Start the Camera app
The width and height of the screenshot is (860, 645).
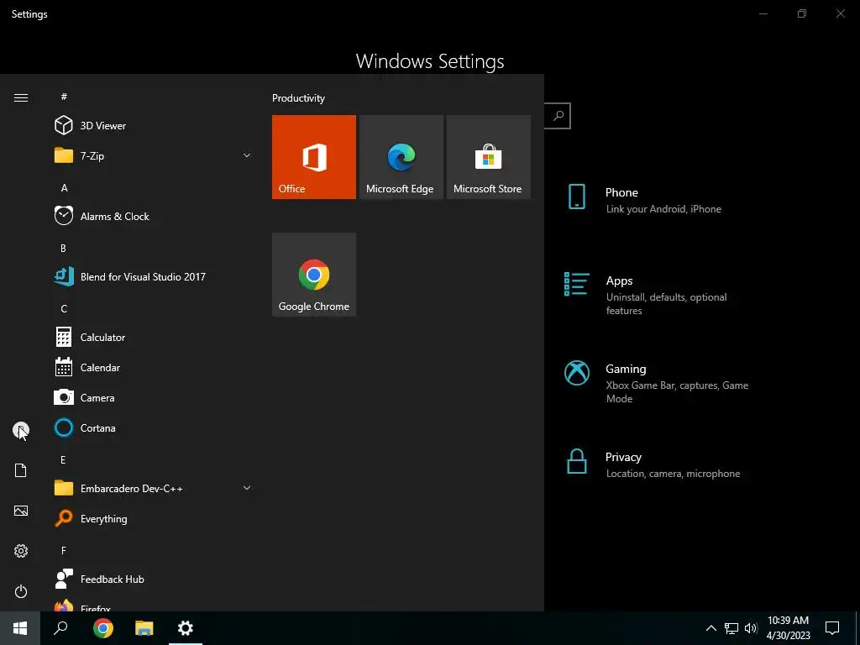(154, 397)
